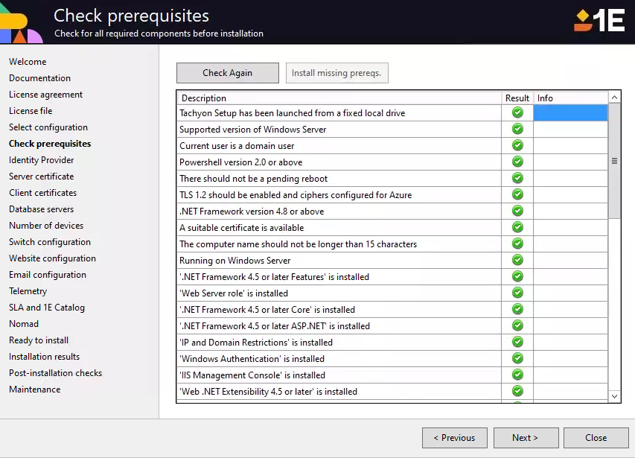Click the Description column header
Viewport: 635px width, 458px height.
pos(339,98)
